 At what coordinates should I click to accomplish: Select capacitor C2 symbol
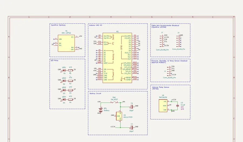(131, 128)
